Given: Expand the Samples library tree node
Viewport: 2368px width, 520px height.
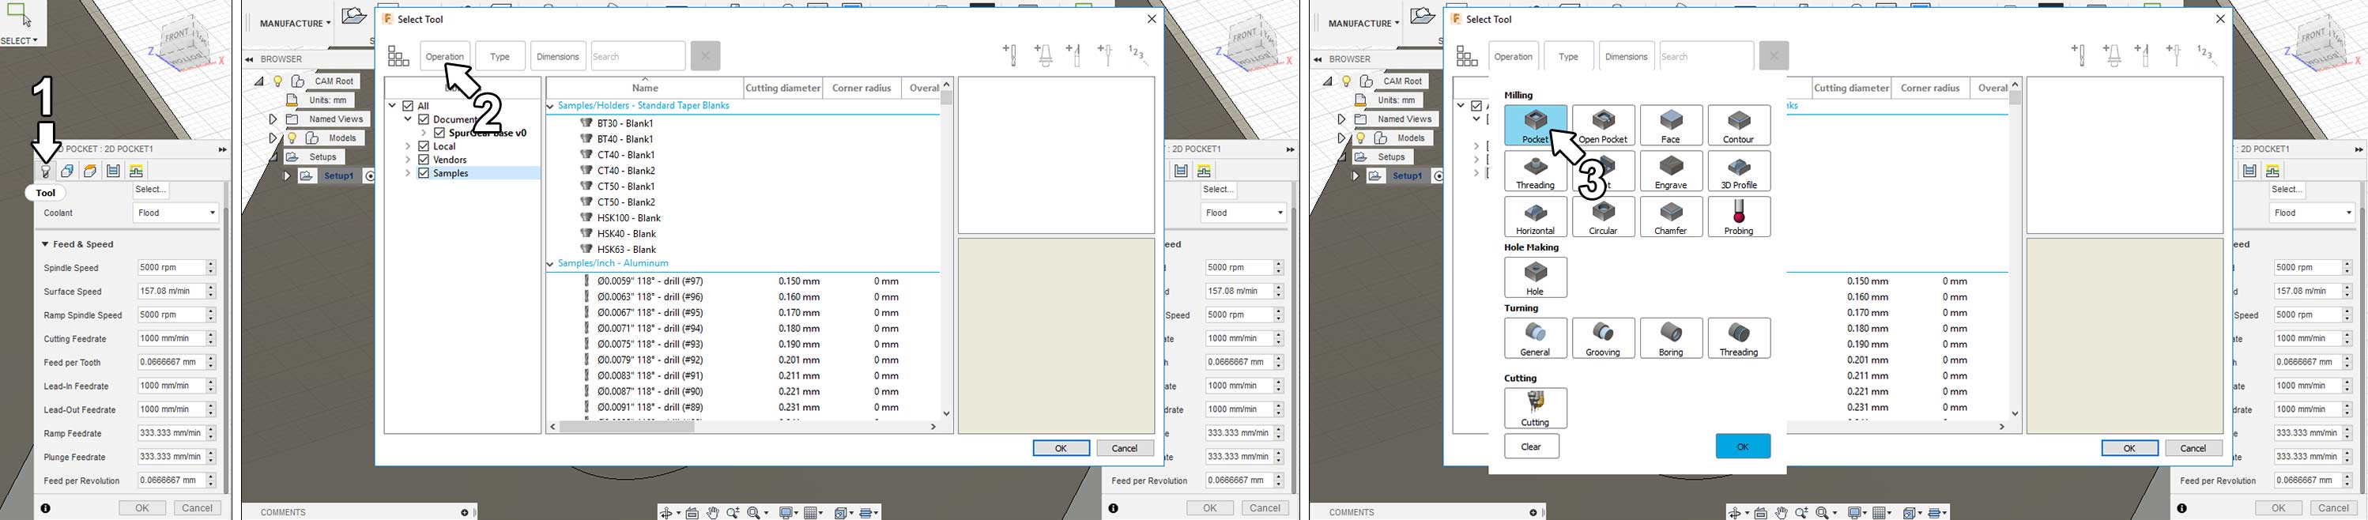Looking at the screenshot, I should (408, 173).
